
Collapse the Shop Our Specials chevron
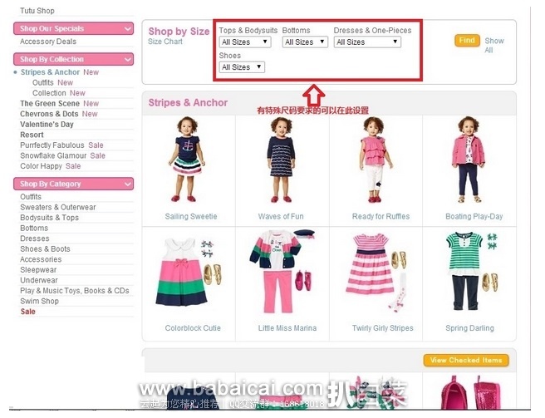pos(128,29)
